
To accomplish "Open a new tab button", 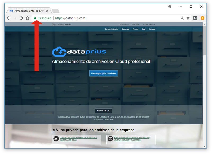I will 56,11.
